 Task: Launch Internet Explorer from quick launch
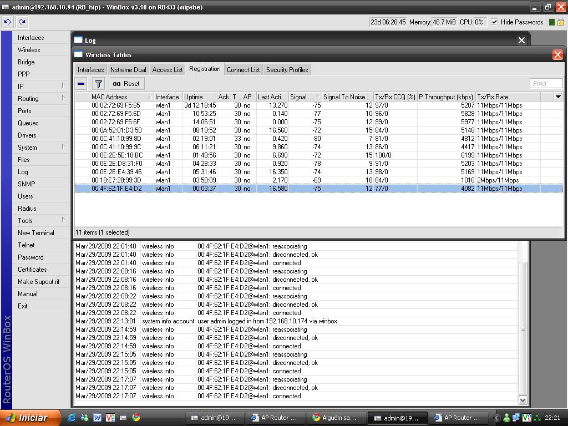click(x=72, y=418)
